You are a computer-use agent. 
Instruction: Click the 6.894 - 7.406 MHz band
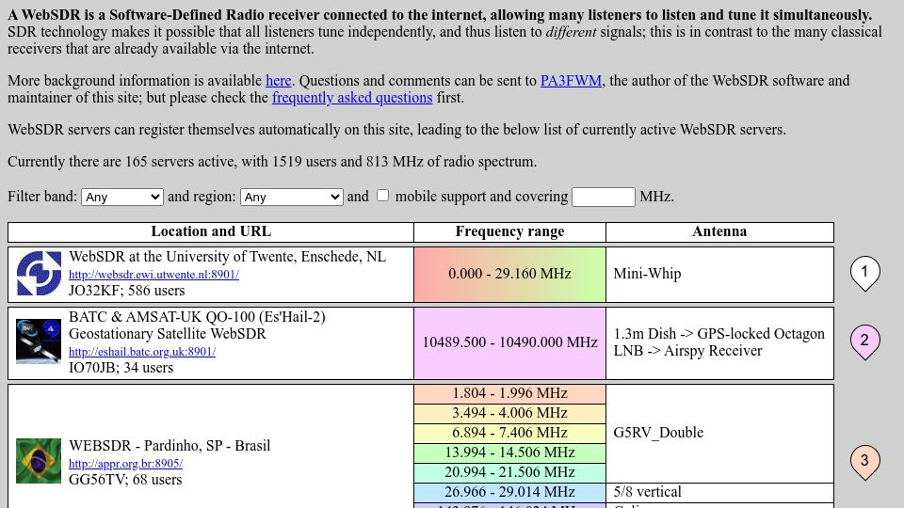[509, 433]
